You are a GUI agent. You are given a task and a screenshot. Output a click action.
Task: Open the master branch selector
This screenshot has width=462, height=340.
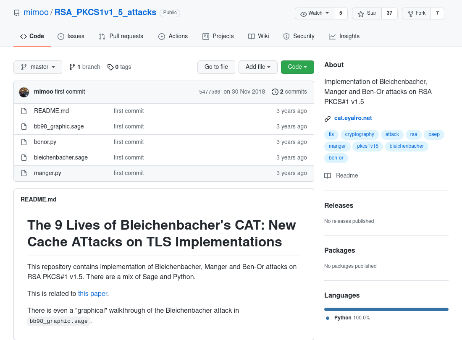pos(38,67)
